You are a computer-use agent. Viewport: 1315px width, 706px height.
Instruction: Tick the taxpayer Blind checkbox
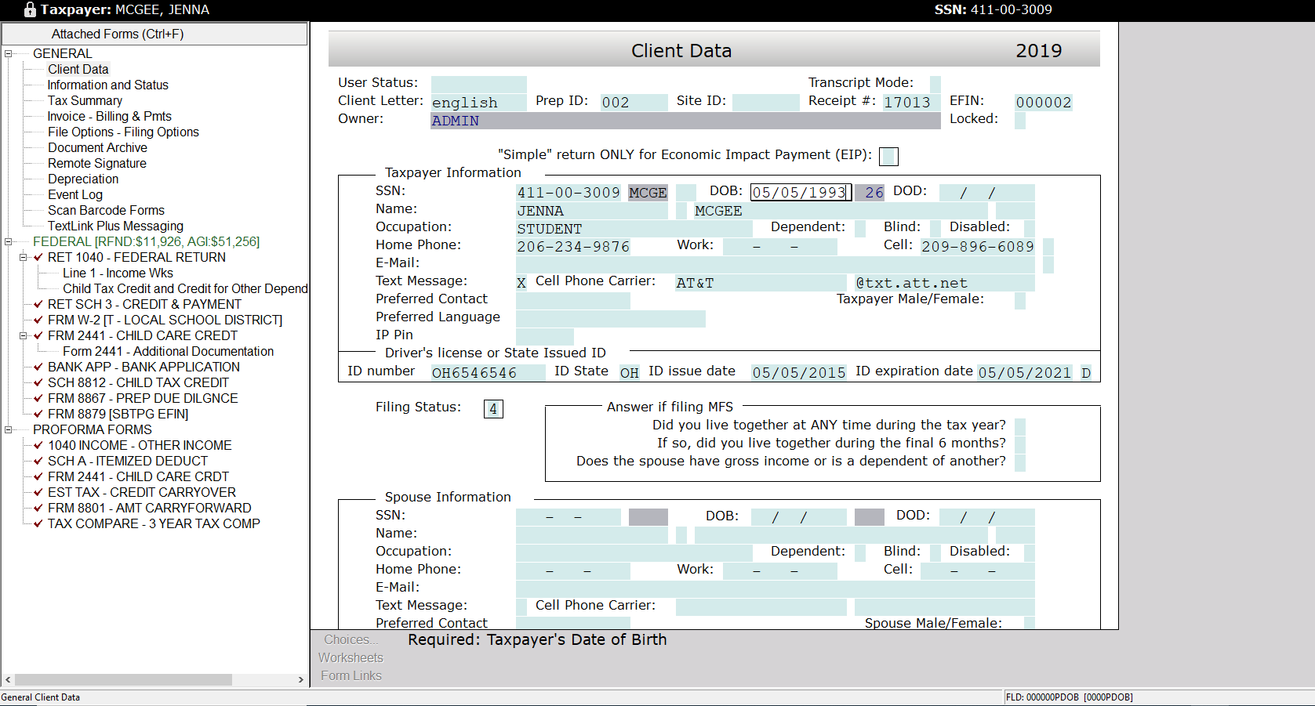[935, 228]
